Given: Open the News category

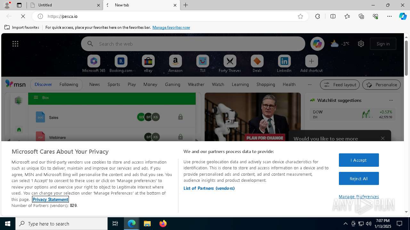Looking at the screenshot, I should 94,84.
